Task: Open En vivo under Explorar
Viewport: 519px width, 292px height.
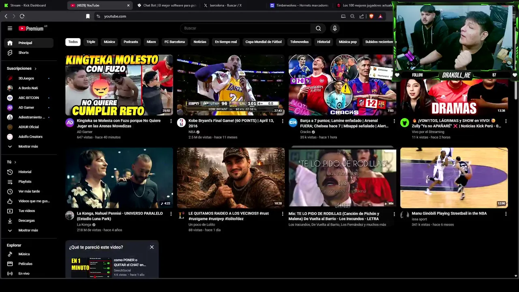Action: click(28, 273)
